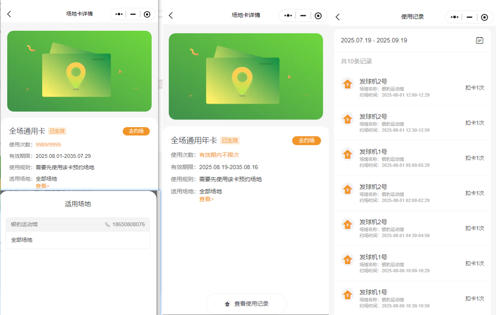Minimize the mini program on 全场通用卡 panel
Viewport: 496px width, 315px height.
pyautogui.click(x=133, y=14)
